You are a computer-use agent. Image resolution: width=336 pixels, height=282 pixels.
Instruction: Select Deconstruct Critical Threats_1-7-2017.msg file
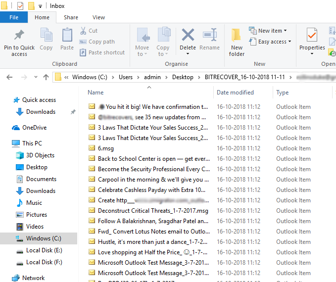153,211
